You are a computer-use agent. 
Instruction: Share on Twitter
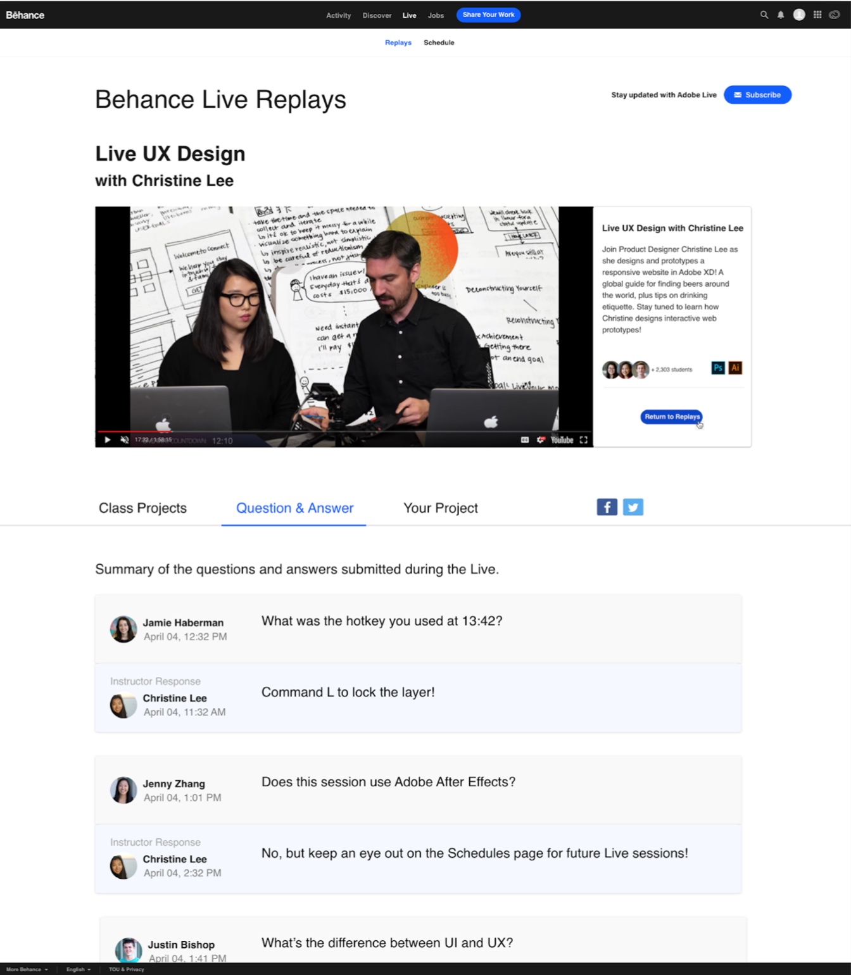633,507
